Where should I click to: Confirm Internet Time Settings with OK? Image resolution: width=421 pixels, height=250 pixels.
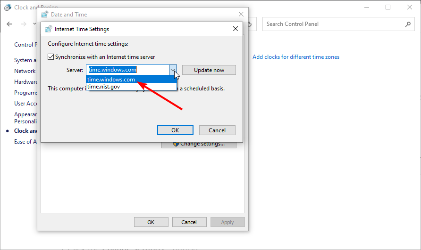click(175, 130)
